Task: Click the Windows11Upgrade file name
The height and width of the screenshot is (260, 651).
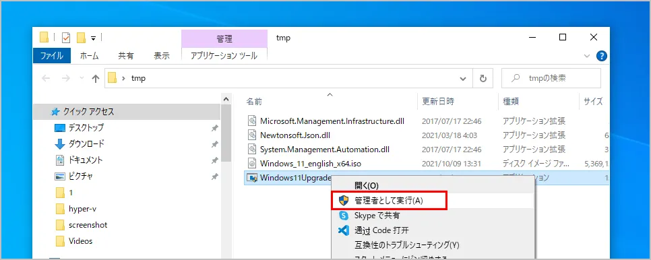Action: point(295,178)
